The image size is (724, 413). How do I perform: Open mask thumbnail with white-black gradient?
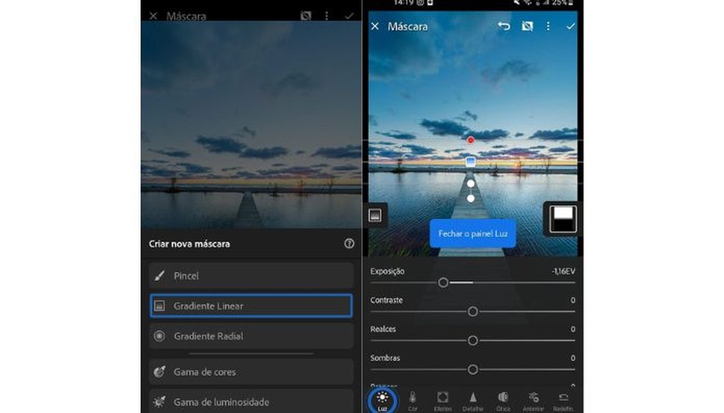[563, 219]
